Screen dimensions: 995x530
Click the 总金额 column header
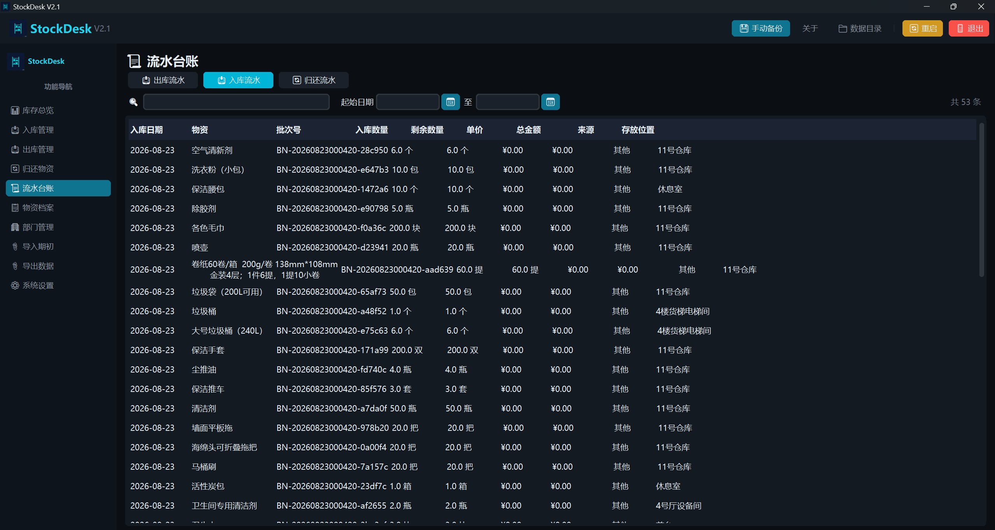[528, 130]
